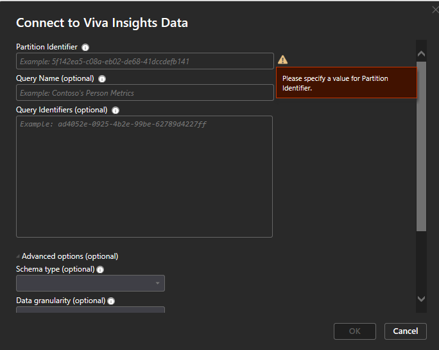The width and height of the screenshot is (439, 350).
Task: Click the scrollbar down arrow
Action: 421,299
